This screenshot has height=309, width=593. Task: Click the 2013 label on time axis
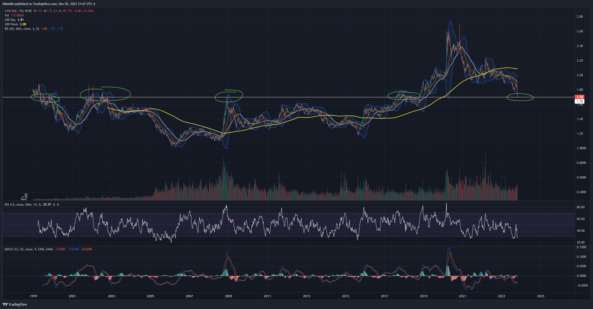(307, 296)
